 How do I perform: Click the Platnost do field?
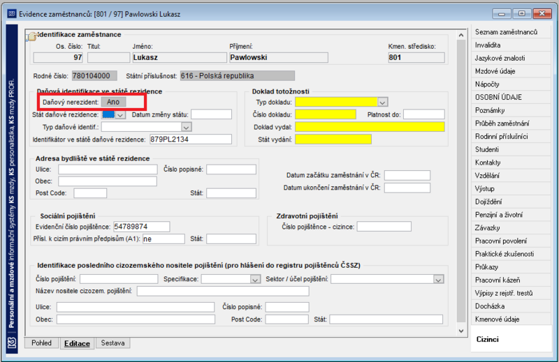[424, 114]
